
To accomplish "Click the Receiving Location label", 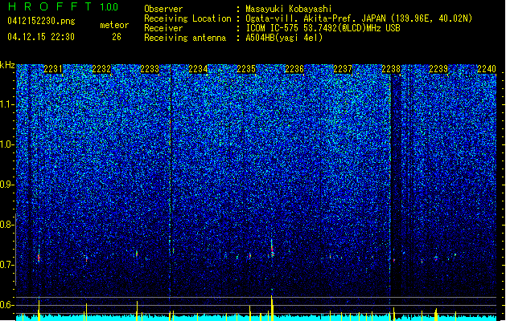I will point(187,18).
